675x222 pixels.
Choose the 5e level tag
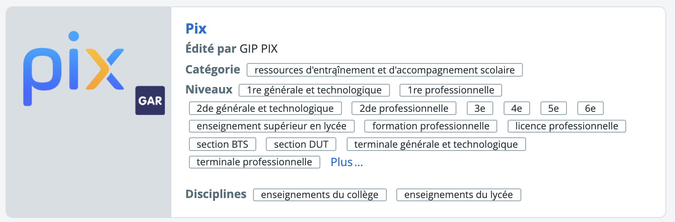553,108
